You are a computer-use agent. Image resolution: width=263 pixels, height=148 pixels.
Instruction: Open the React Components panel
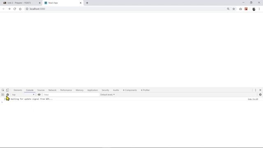(x=130, y=90)
